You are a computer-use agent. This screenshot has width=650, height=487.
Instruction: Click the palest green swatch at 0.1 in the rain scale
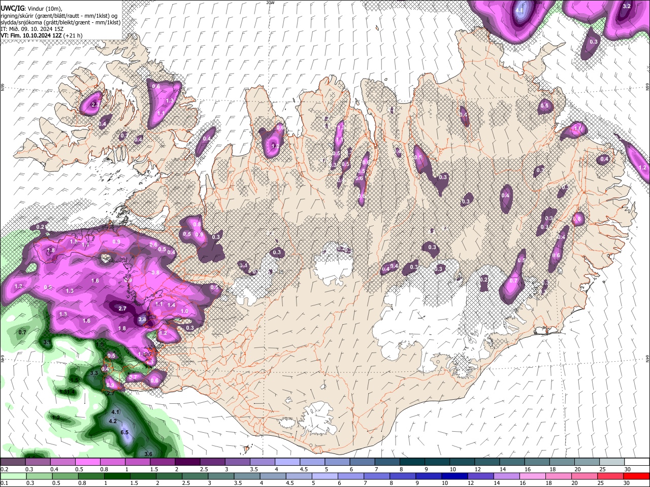tap(13, 476)
